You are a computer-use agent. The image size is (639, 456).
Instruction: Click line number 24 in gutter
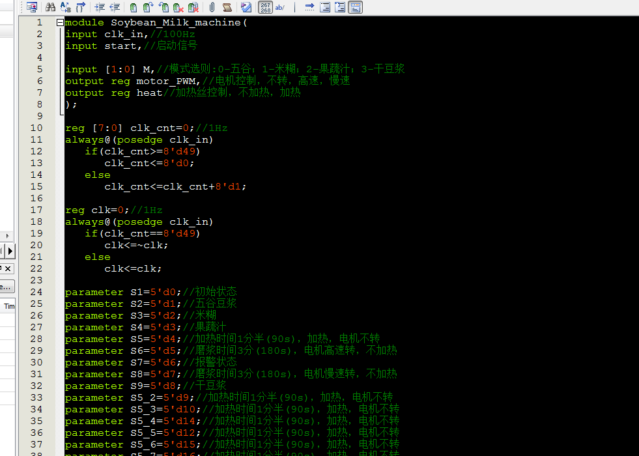pos(36,292)
